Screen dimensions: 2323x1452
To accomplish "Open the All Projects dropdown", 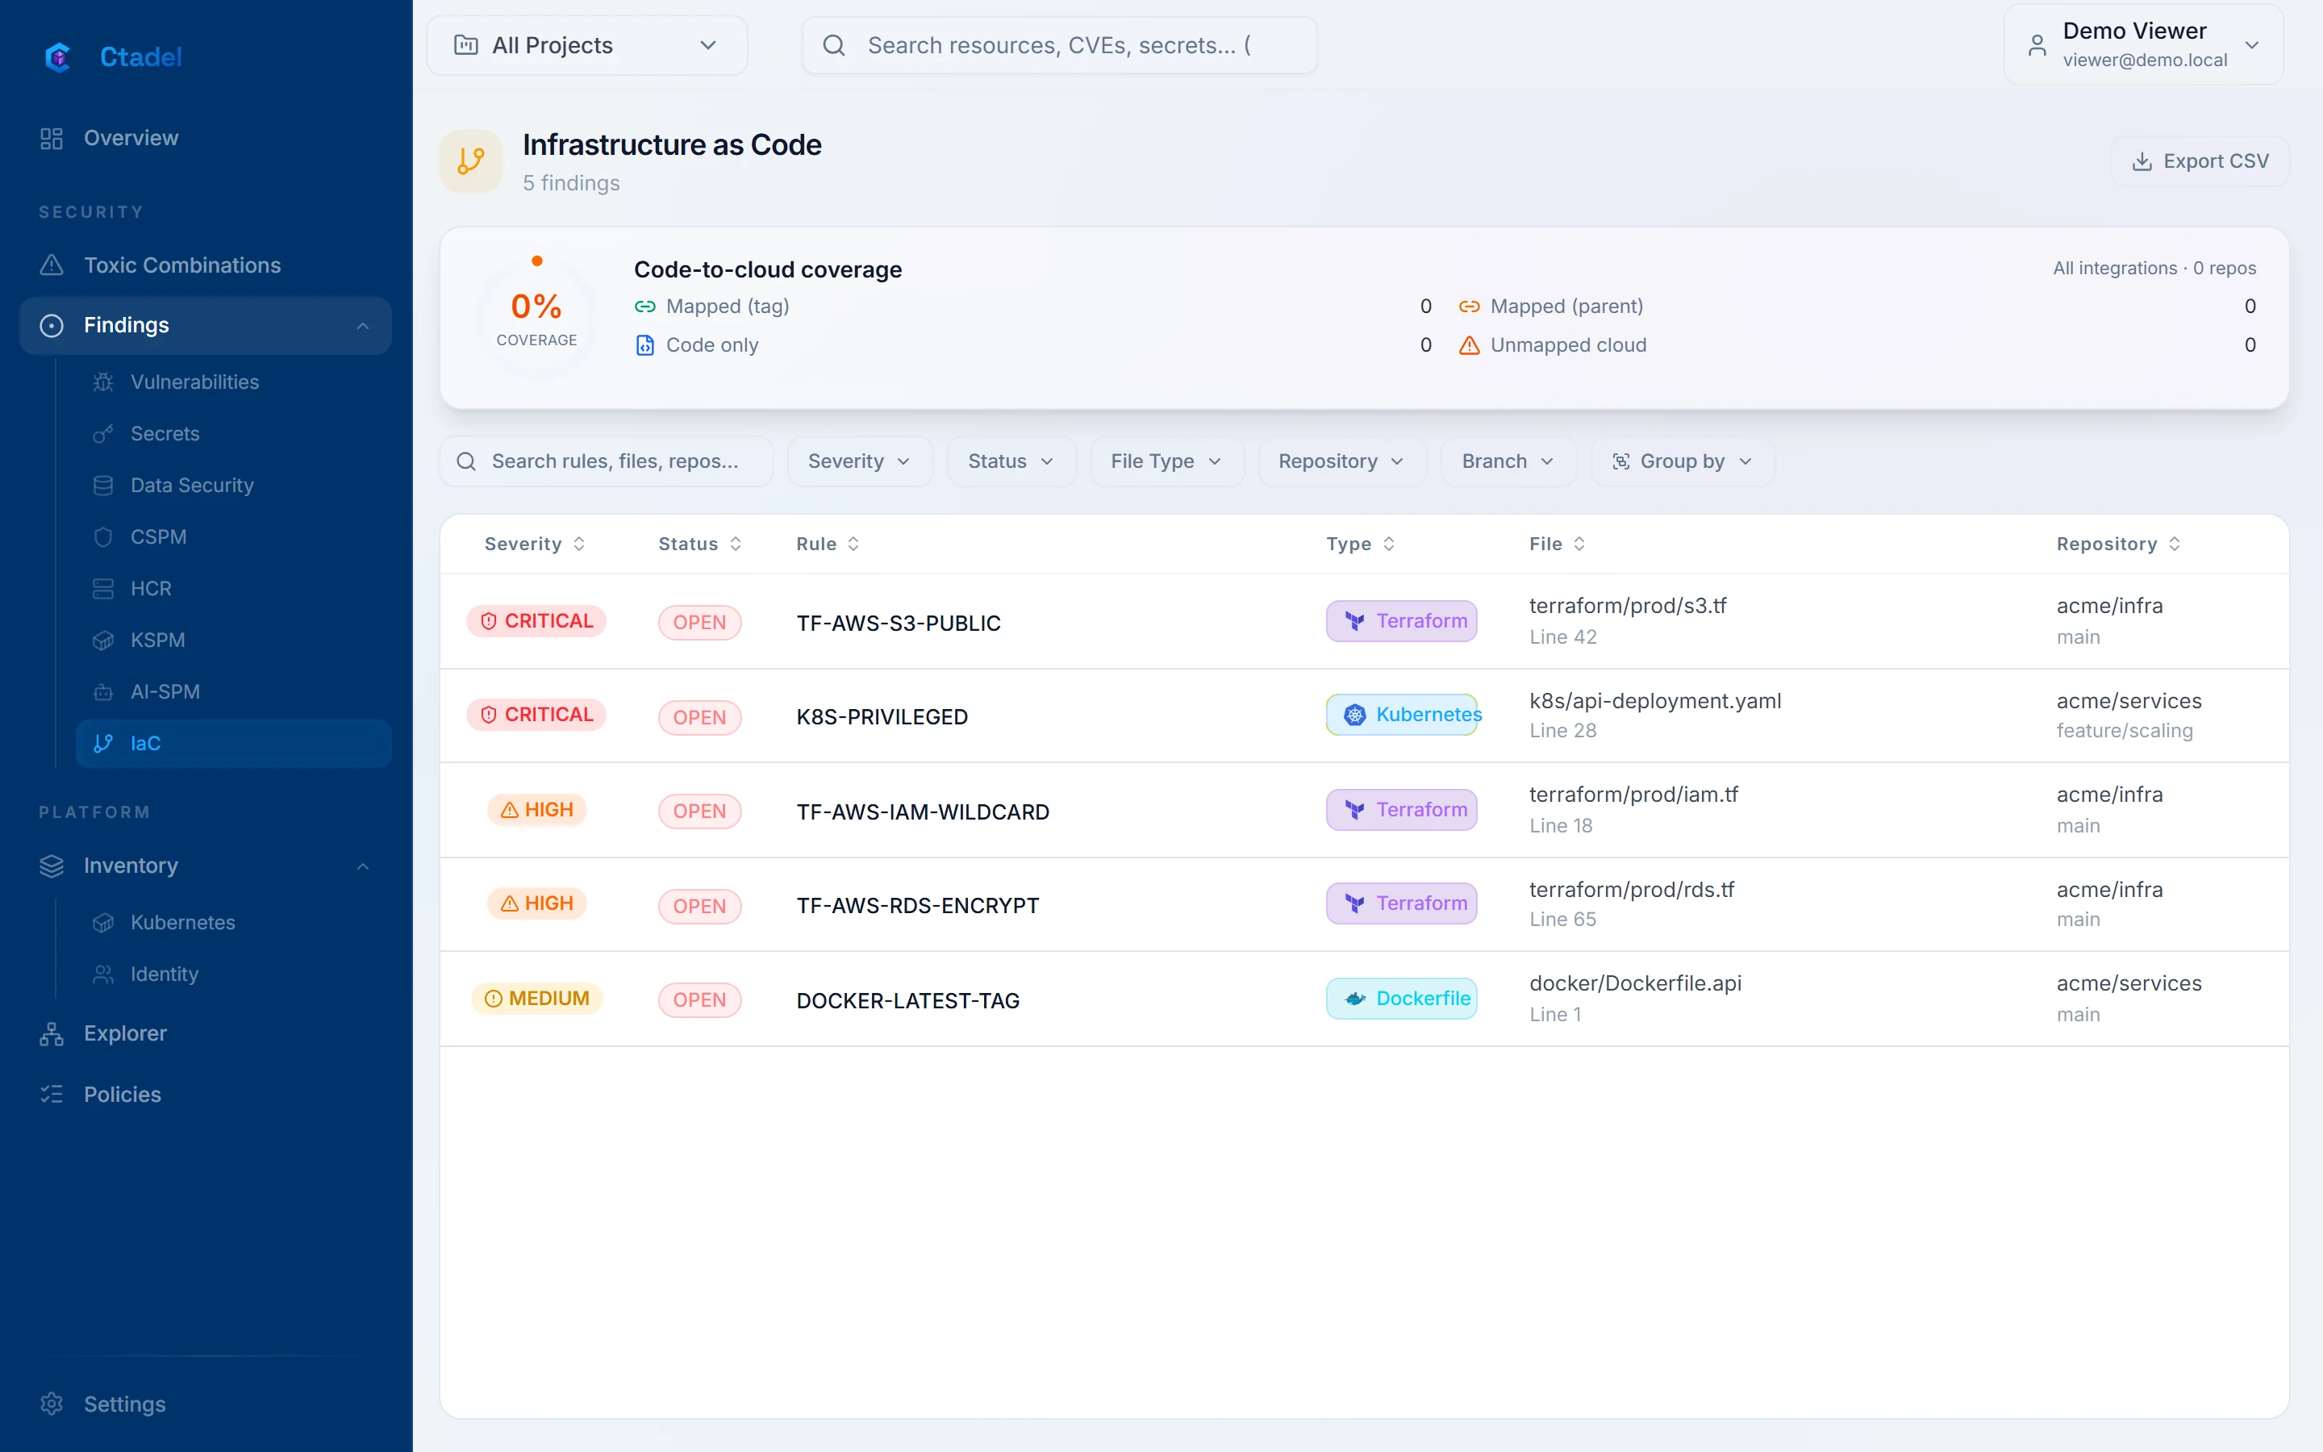I will click(x=586, y=45).
